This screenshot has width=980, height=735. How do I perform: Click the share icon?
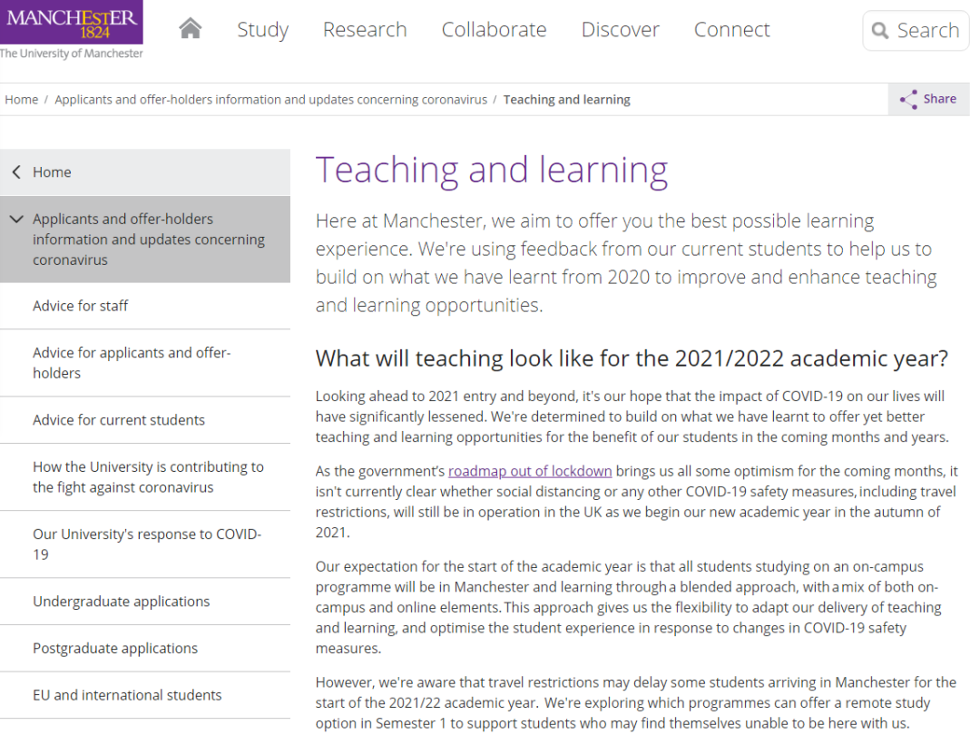tap(908, 100)
